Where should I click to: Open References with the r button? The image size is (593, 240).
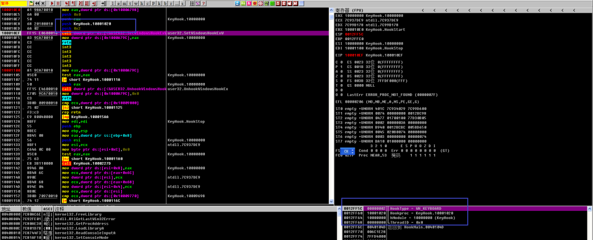[171, 3]
